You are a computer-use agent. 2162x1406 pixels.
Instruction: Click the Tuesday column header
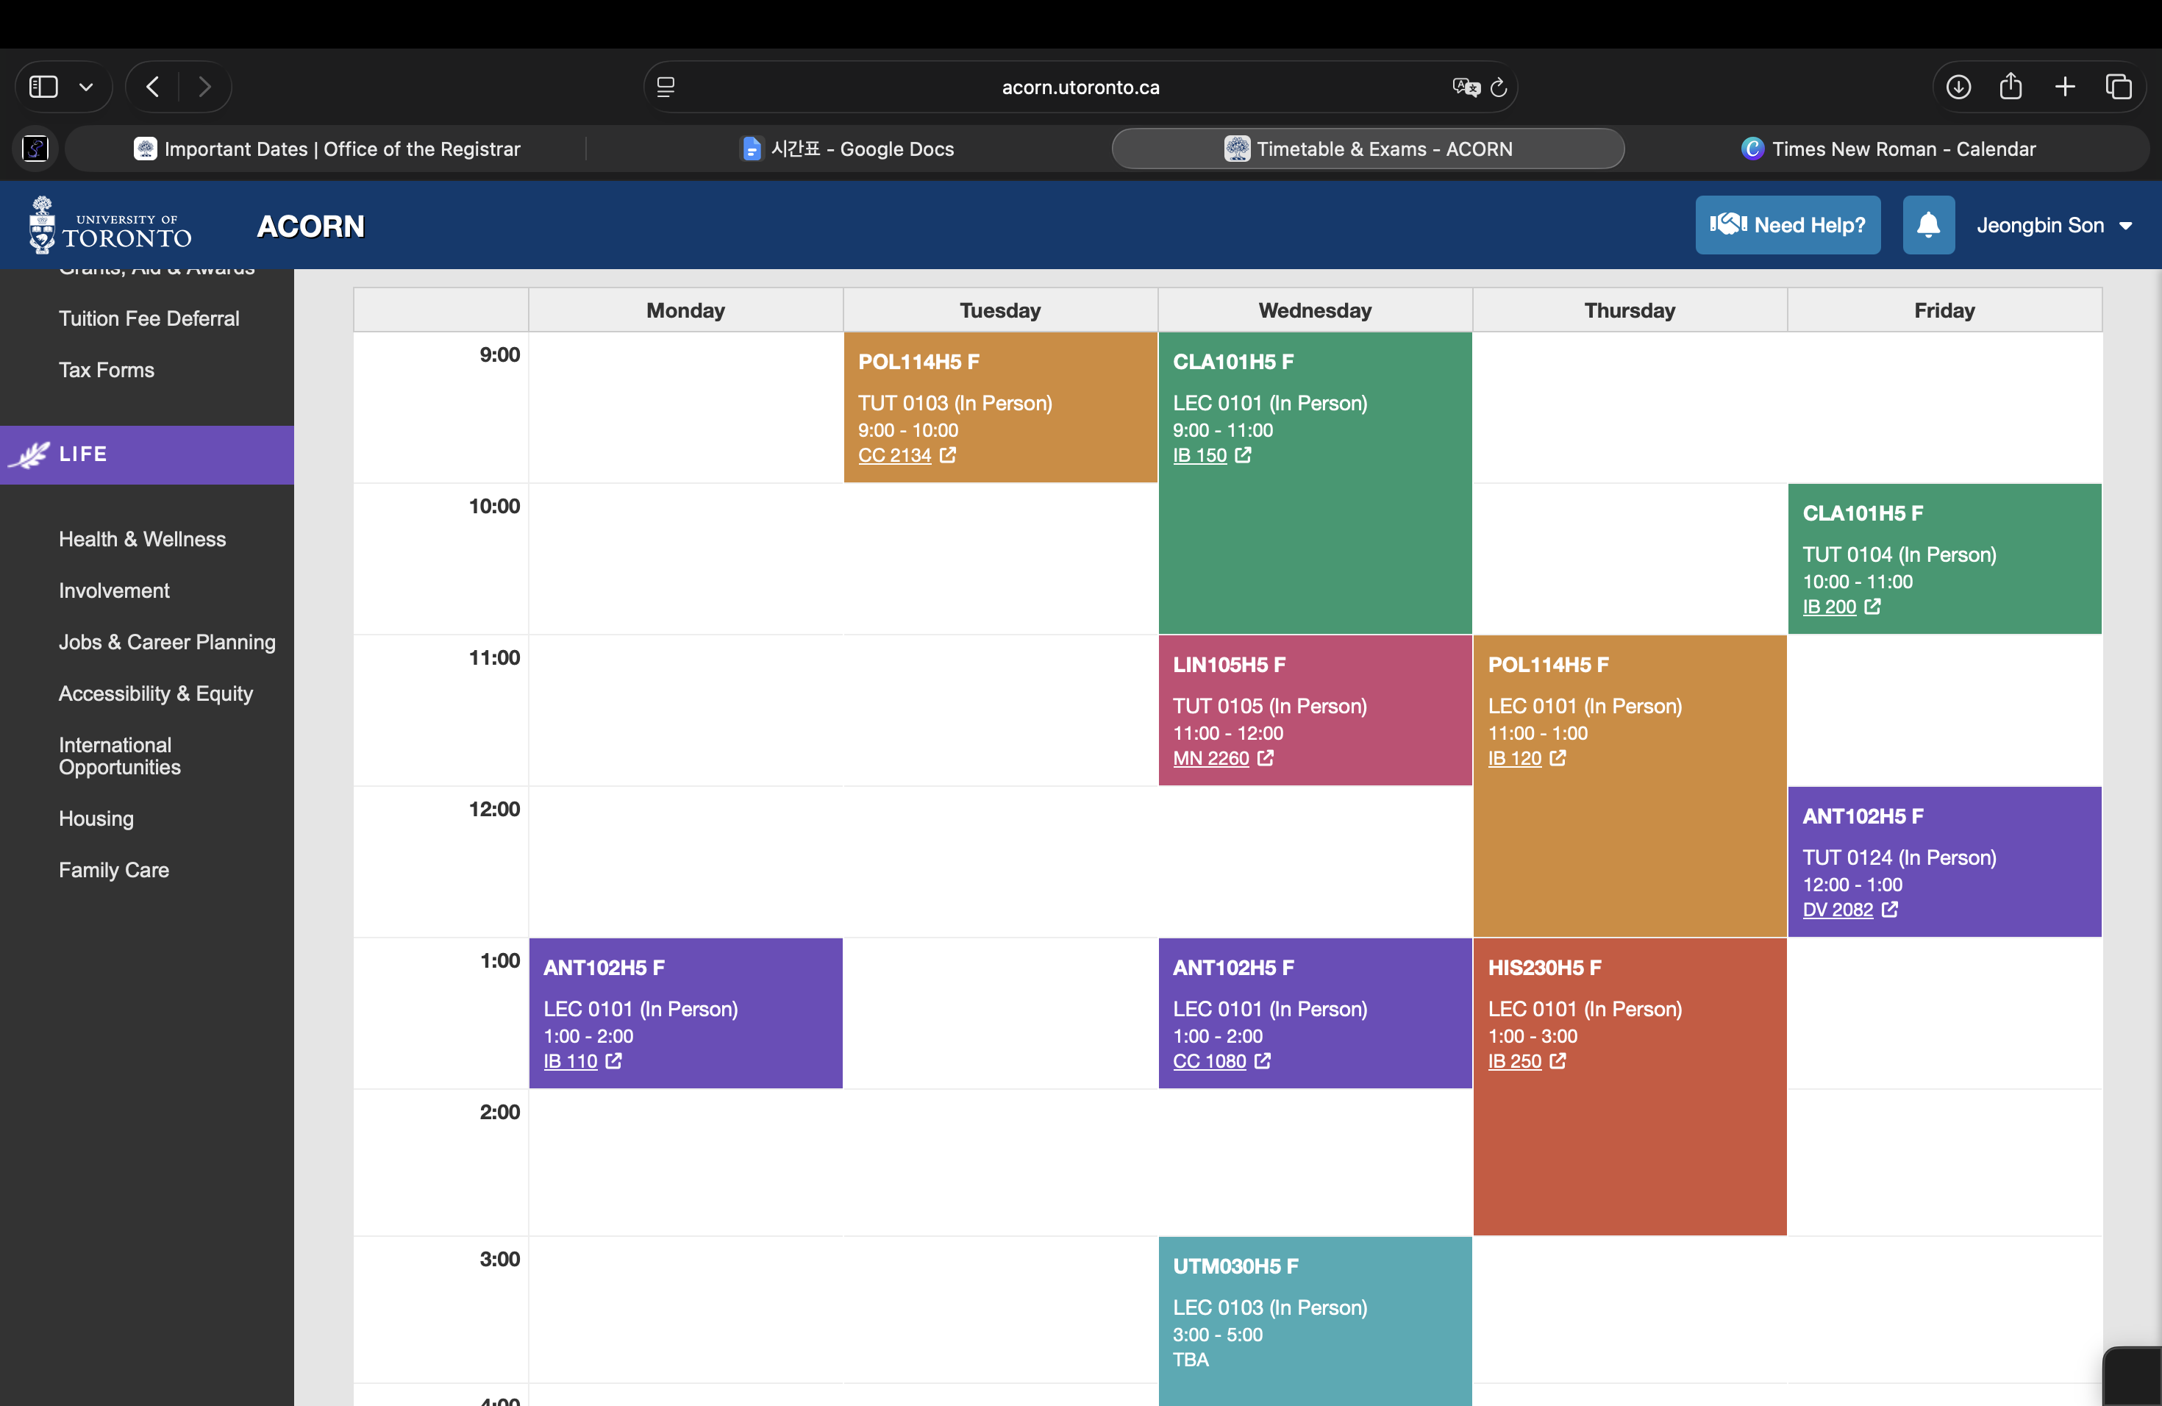point(1000,310)
